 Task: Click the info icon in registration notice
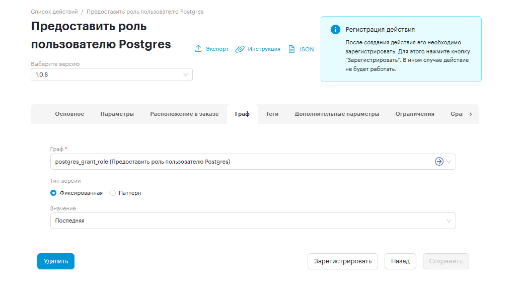tap(335, 30)
